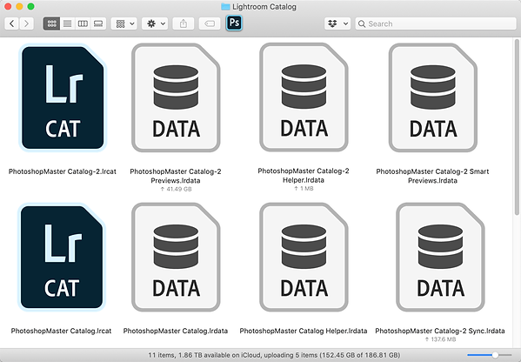Switch to icon view
Image resolution: width=521 pixels, height=362 pixels.
(x=51, y=23)
